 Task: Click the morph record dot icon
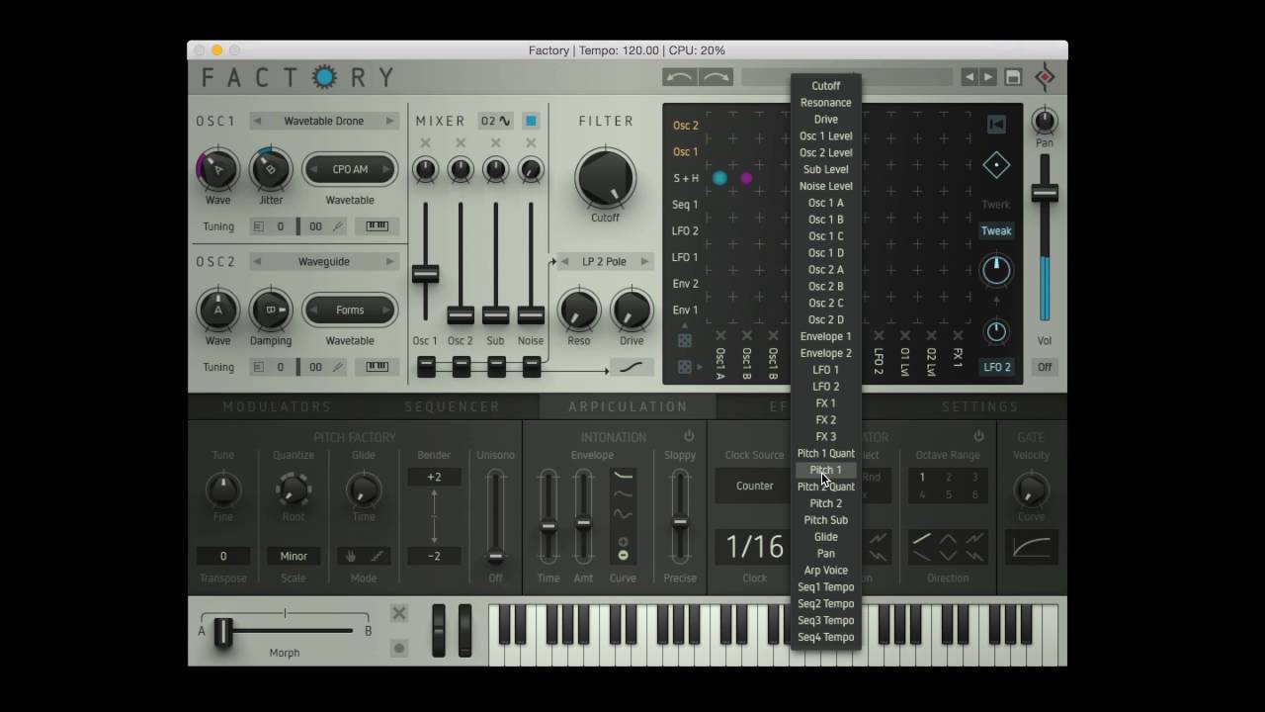(x=399, y=649)
